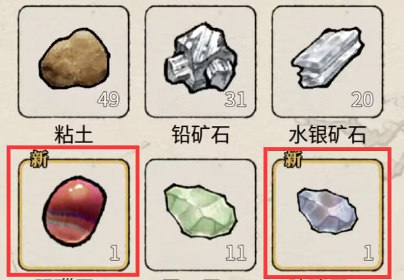Pick the silvery mercury ore bar
Viewport: 404px width, 280px height.
tap(328, 57)
